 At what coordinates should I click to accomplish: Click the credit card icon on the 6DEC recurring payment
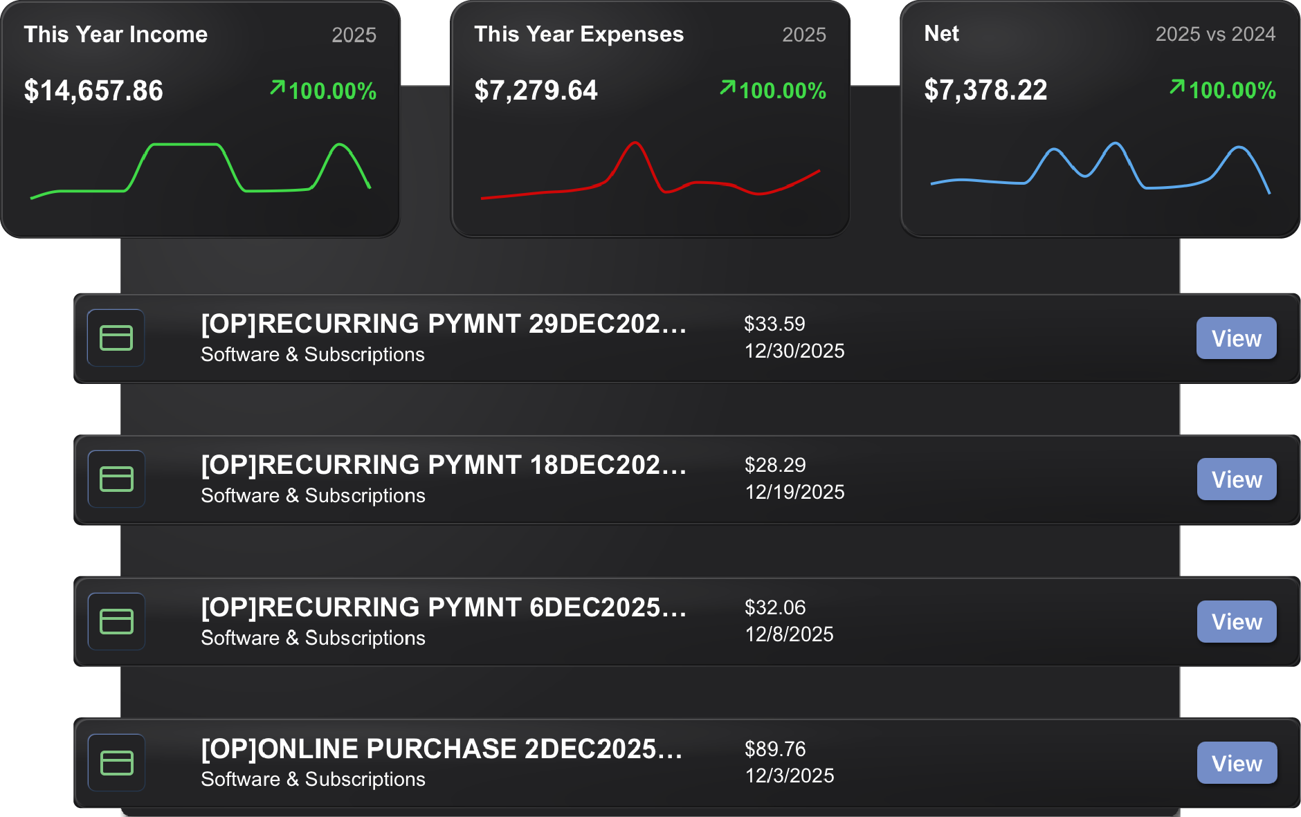tap(116, 622)
